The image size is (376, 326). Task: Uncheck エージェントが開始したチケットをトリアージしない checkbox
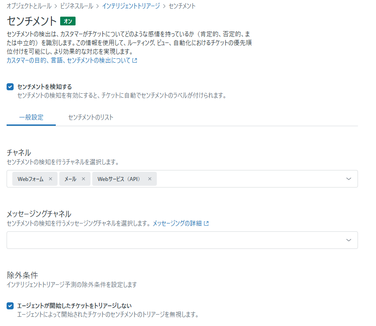[x=10, y=306]
